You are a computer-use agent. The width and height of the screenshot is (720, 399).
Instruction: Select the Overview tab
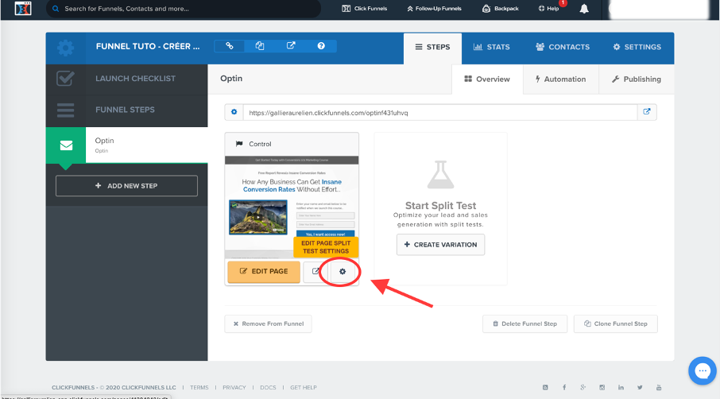click(x=487, y=79)
